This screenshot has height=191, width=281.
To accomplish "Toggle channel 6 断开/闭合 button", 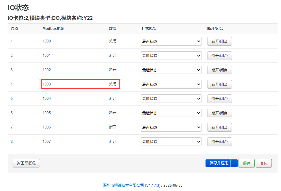I will click(219, 113).
